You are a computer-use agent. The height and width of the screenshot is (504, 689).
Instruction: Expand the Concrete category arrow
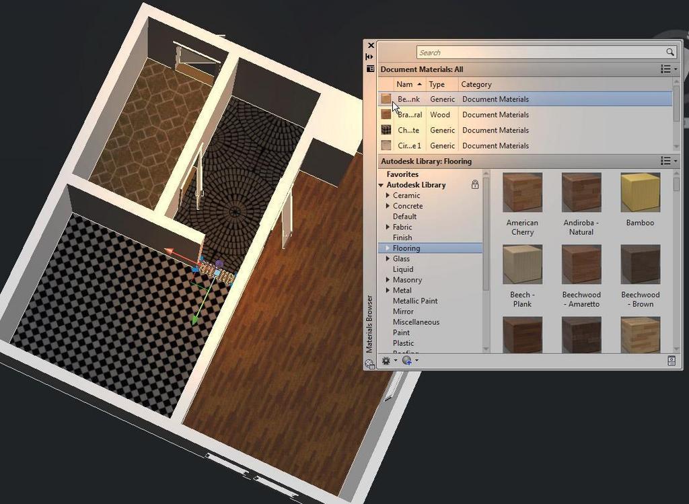pyautogui.click(x=388, y=206)
